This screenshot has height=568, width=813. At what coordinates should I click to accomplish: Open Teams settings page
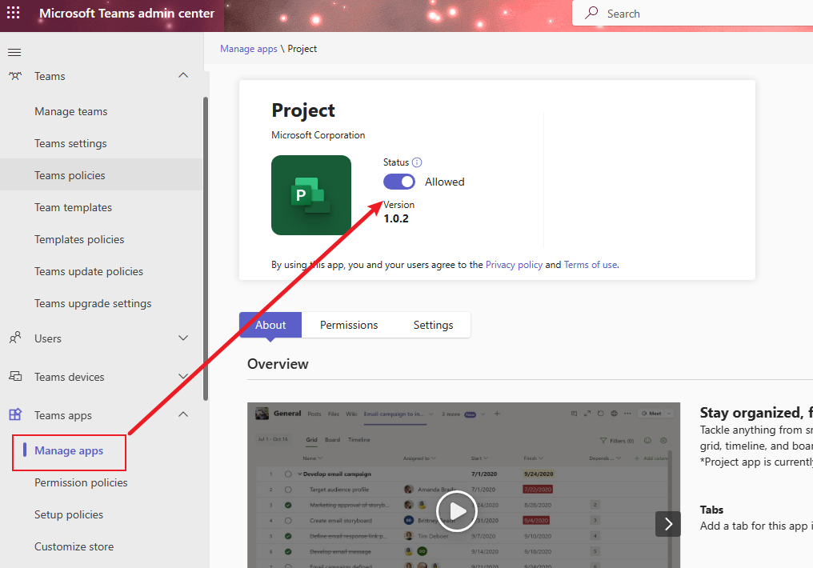[x=70, y=143]
